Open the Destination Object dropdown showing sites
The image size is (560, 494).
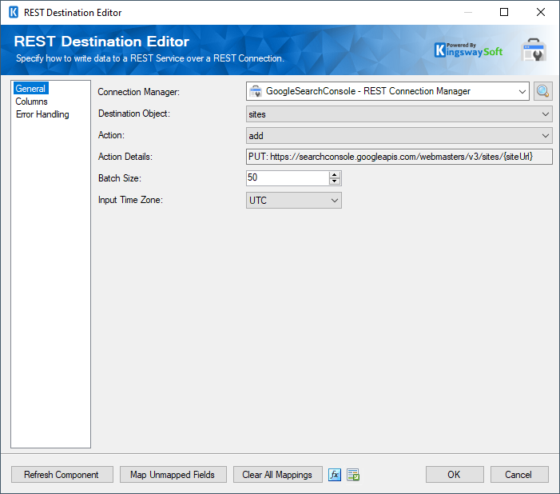(x=399, y=114)
